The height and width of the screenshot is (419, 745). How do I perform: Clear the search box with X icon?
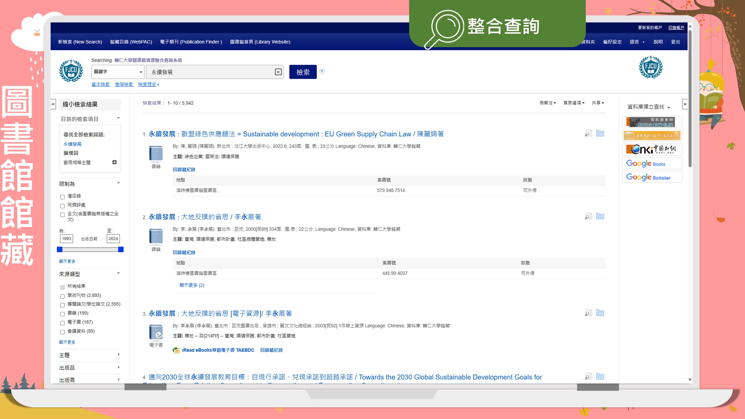(x=278, y=72)
